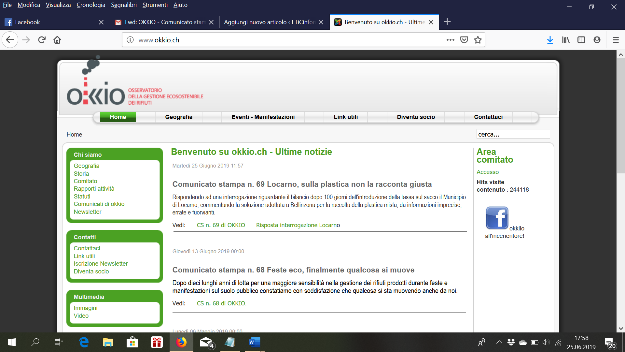Open the Library icon
Image resolution: width=625 pixels, height=352 pixels.
pyautogui.click(x=566, y=40)
